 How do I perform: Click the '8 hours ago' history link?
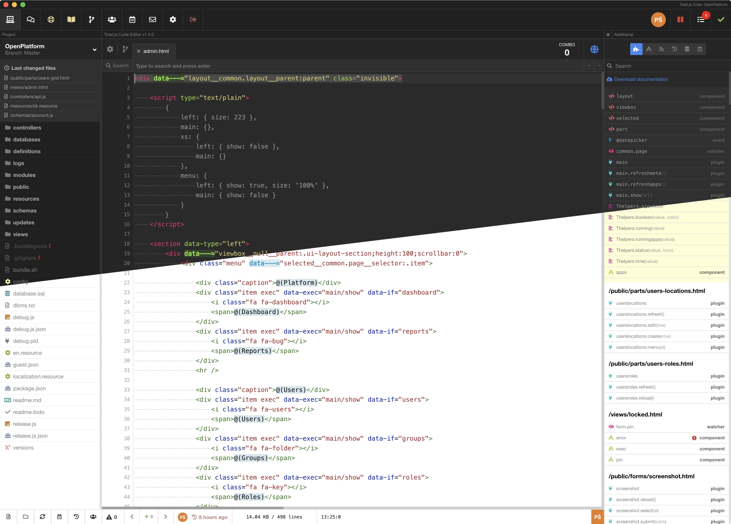pos(210,517)
